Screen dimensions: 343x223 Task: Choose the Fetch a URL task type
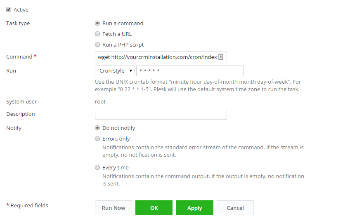point(97,34)
